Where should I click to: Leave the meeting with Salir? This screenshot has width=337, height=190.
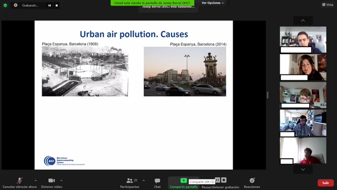point(326,183)
